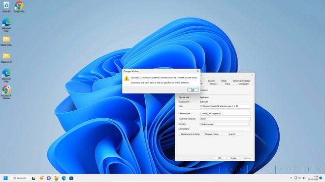
Task: Click the greyed Appliquer button
Action: [x=247, y=158]
